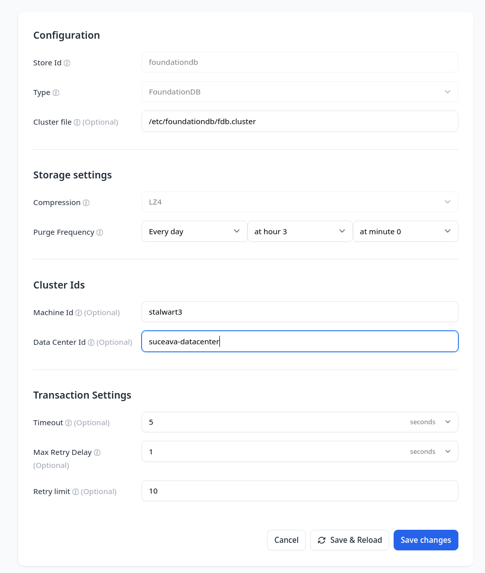Focus the Cluster file path field
This screenshot has height=573, width=485.
click(x=300, y=121)
